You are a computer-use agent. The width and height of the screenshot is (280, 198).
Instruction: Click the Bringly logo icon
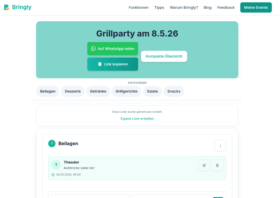pyautogui.click(x=6, y=7)
